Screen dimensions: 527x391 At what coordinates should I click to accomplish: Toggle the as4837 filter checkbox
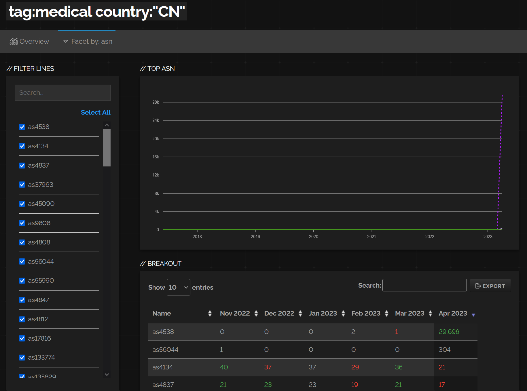(22, 165)
